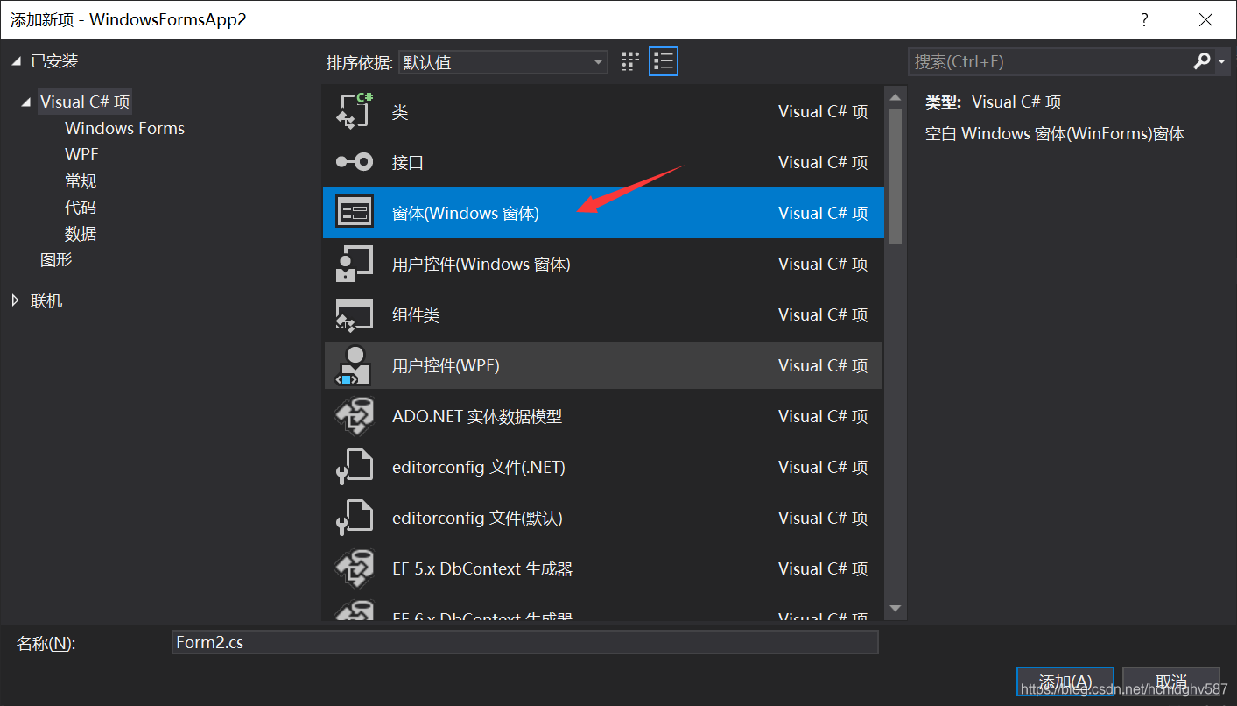Select Windows Forms category
This screenshot has height=706, width=1237.
pyautogui.click(x=124, y=128)
